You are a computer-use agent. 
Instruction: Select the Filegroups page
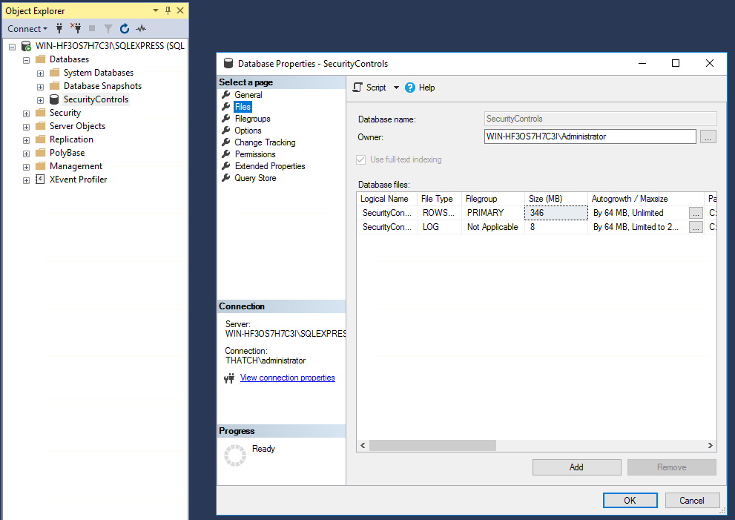(x=252, y=119)
